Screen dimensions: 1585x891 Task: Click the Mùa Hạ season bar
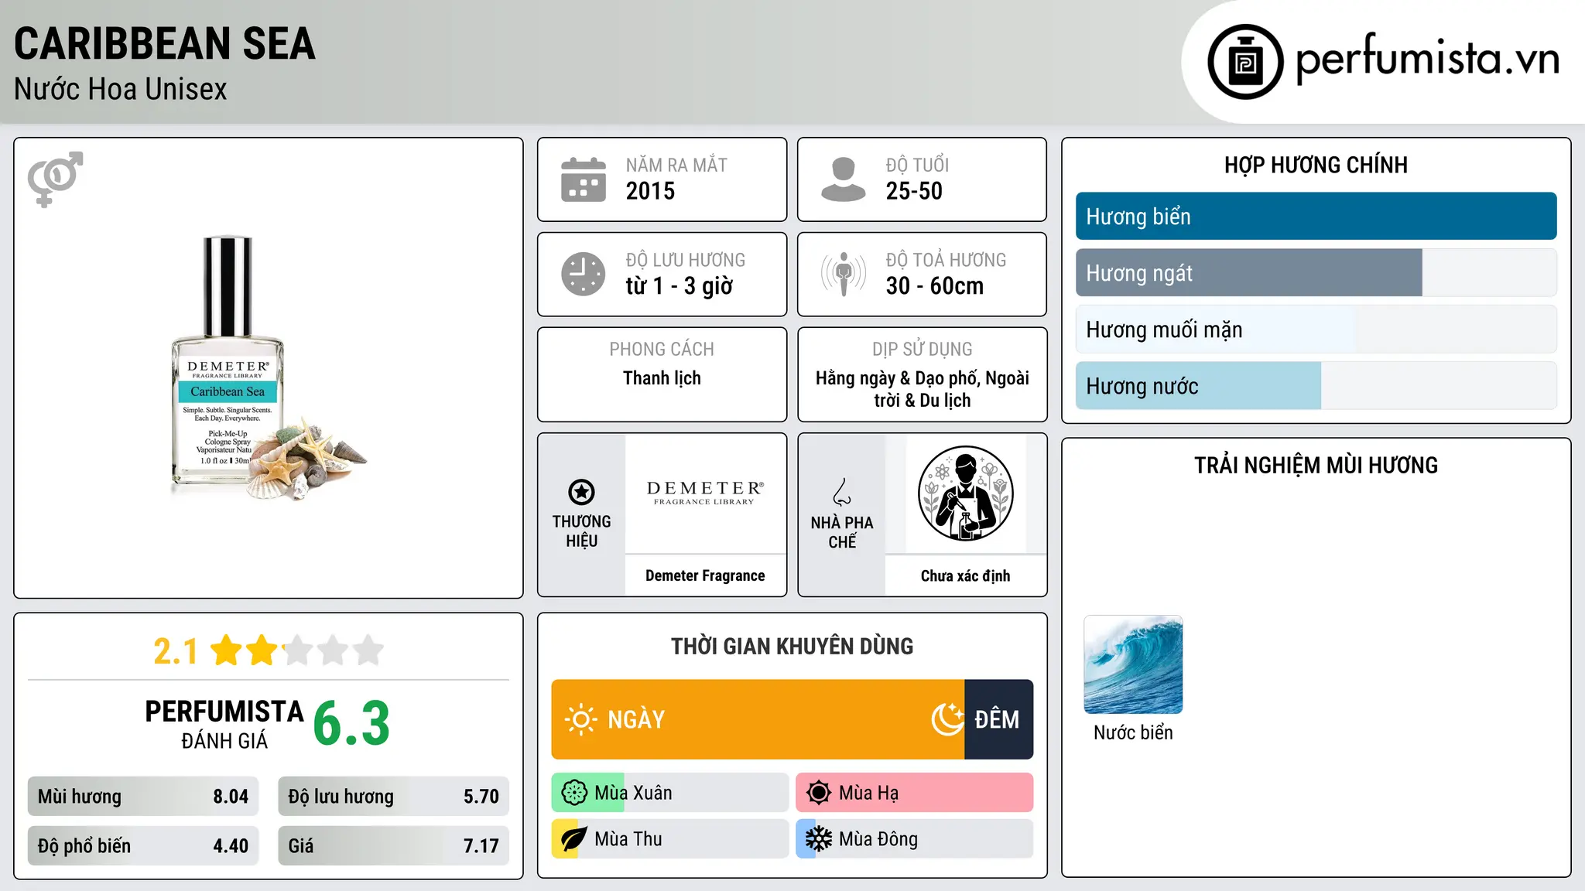coord(914,793)
